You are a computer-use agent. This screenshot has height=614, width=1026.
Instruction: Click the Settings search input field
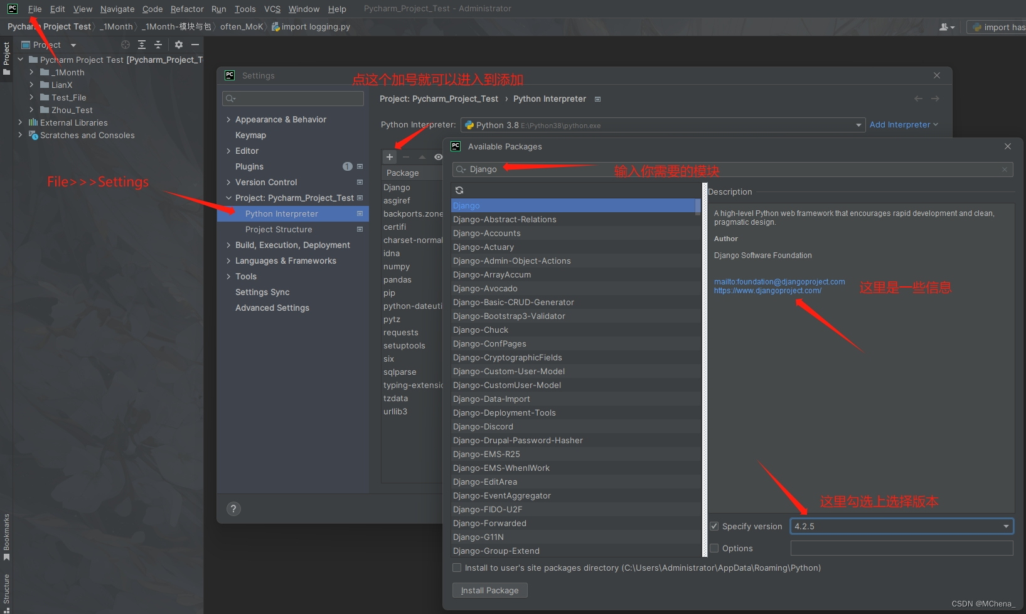pos(293,99)
